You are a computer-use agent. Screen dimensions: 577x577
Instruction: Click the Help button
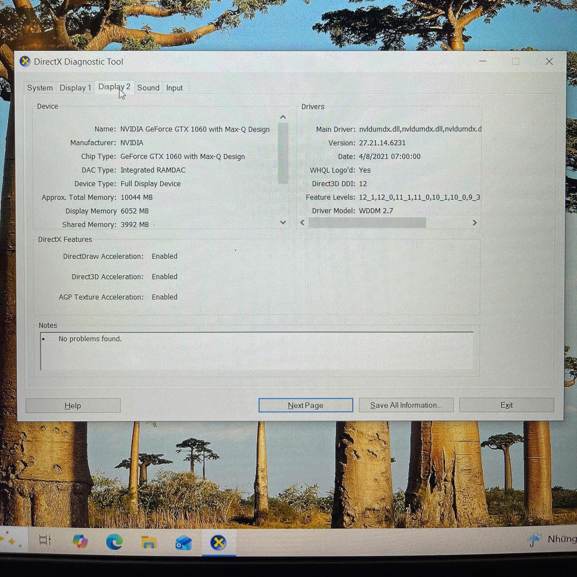(73, 405)
